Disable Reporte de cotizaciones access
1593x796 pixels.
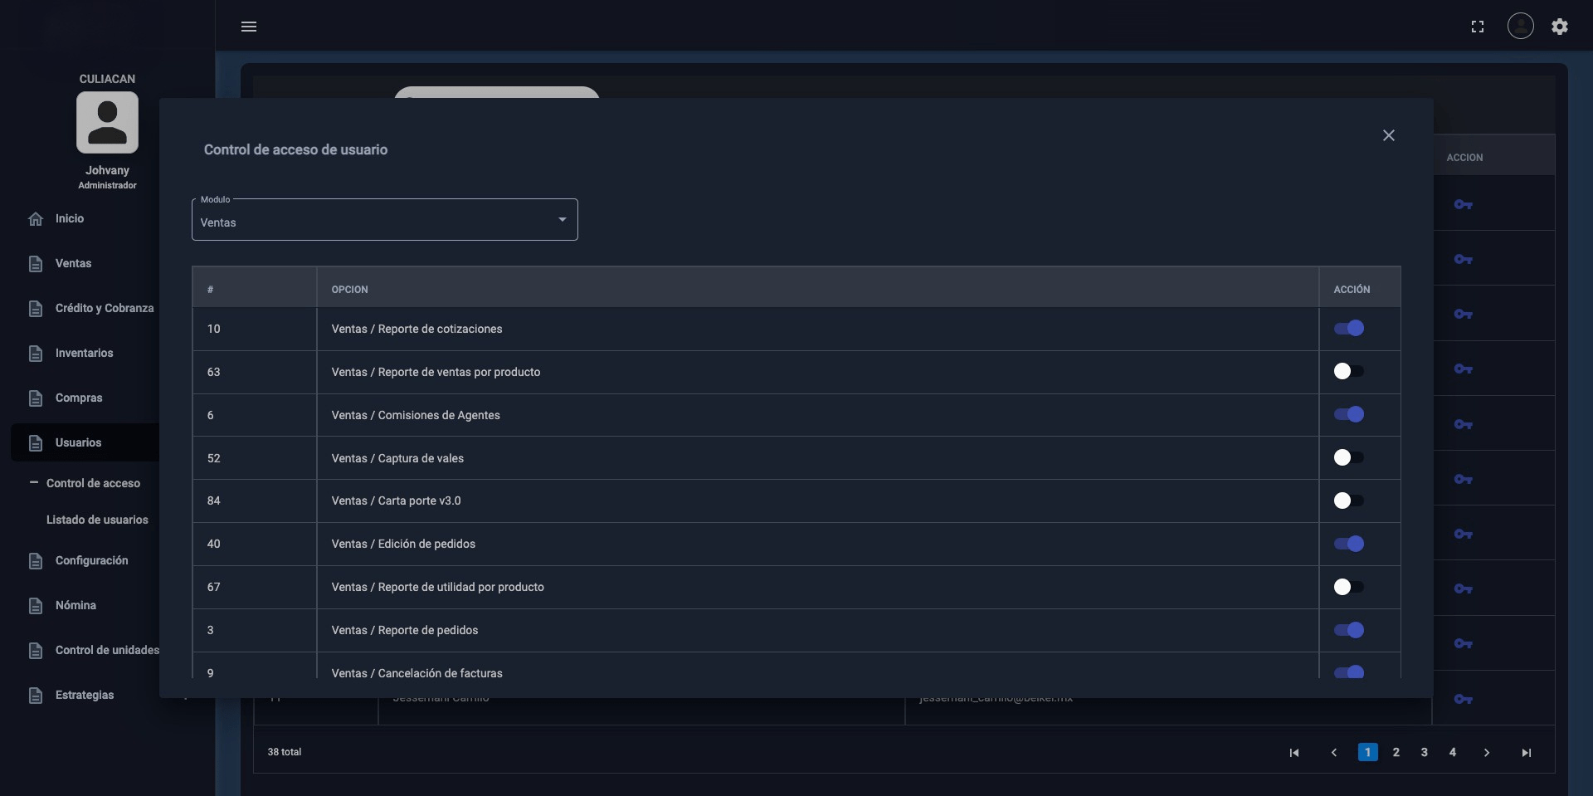pyautogui.click(x=1348, y=329)
